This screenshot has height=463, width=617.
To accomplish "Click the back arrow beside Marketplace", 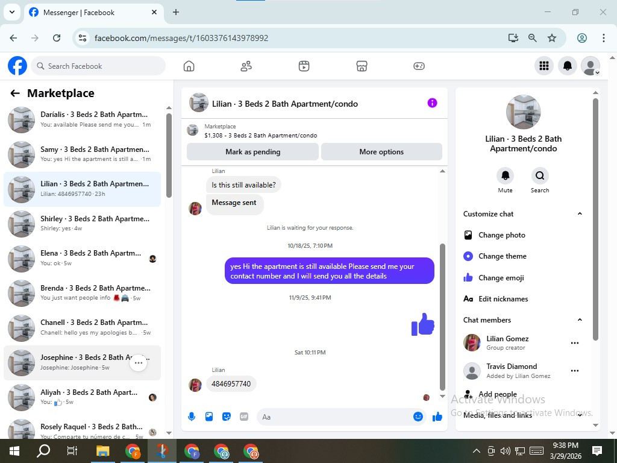I will pyautogui.click(x=15, y=93).
